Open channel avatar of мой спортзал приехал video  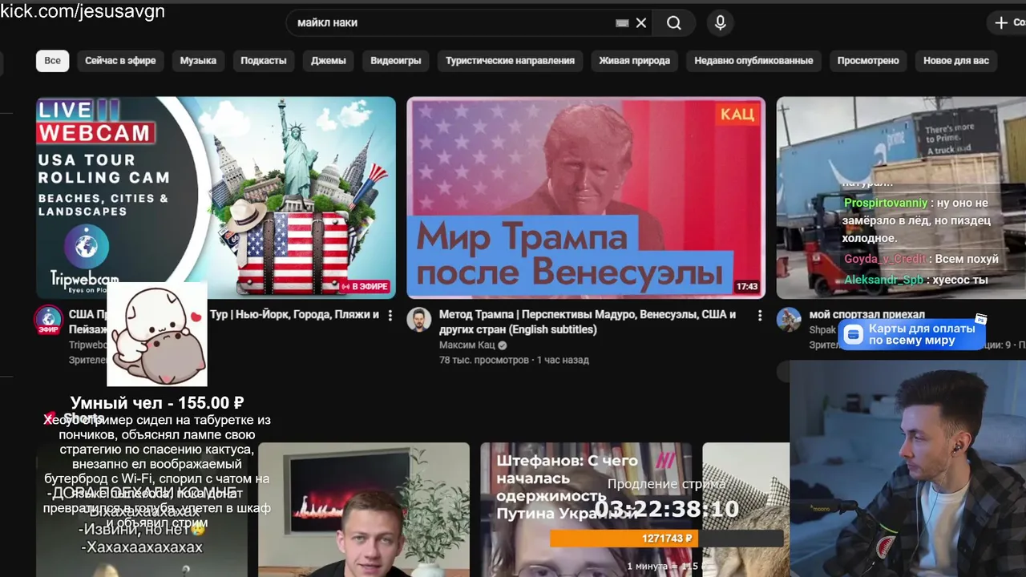coord(789,319)
